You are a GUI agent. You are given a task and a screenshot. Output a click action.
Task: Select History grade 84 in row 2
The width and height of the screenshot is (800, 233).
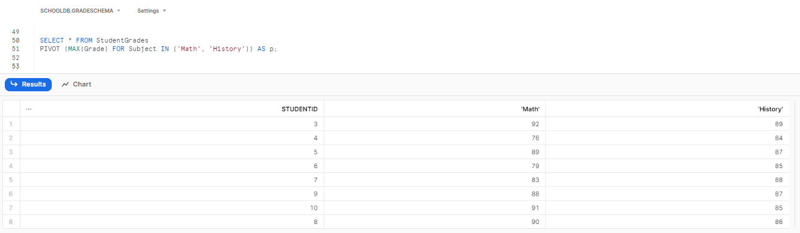click(667, 138)
